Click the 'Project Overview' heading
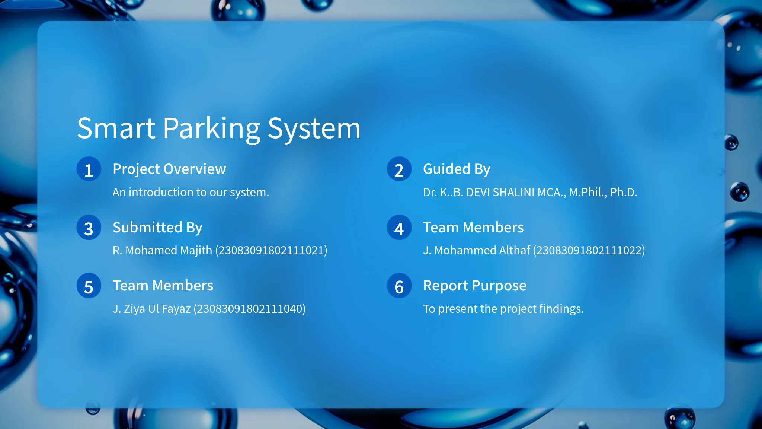Screen dimensions: 762x429 (169, 169)
